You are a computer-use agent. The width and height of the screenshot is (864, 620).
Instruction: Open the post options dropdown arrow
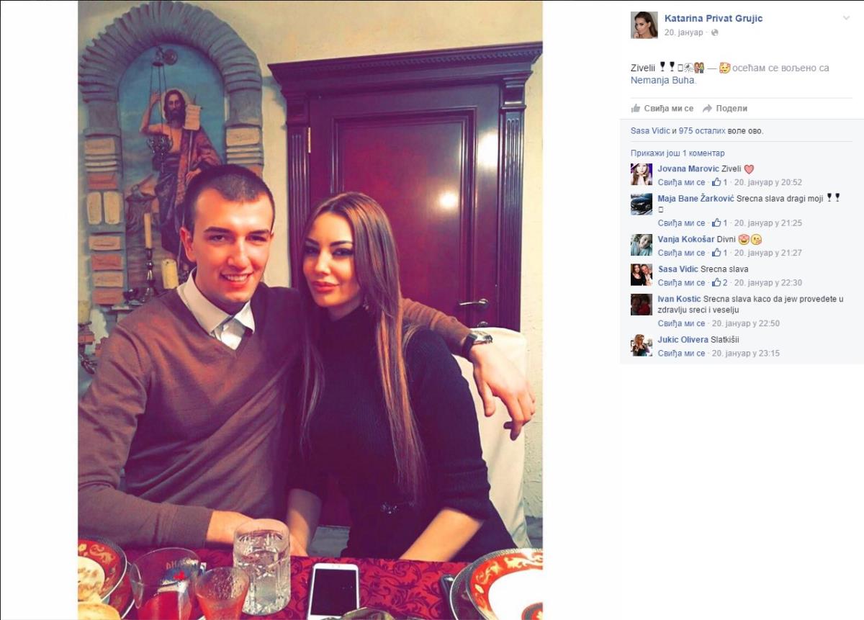pyautogui.click(x=846, y=16)
